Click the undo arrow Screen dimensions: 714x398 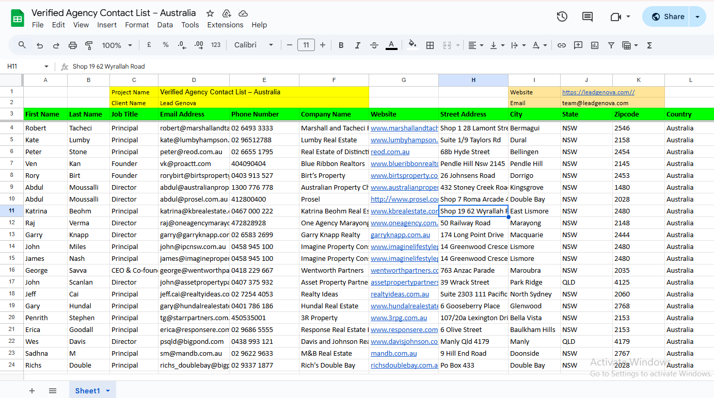pyautogui.click(x=40, y=45)
